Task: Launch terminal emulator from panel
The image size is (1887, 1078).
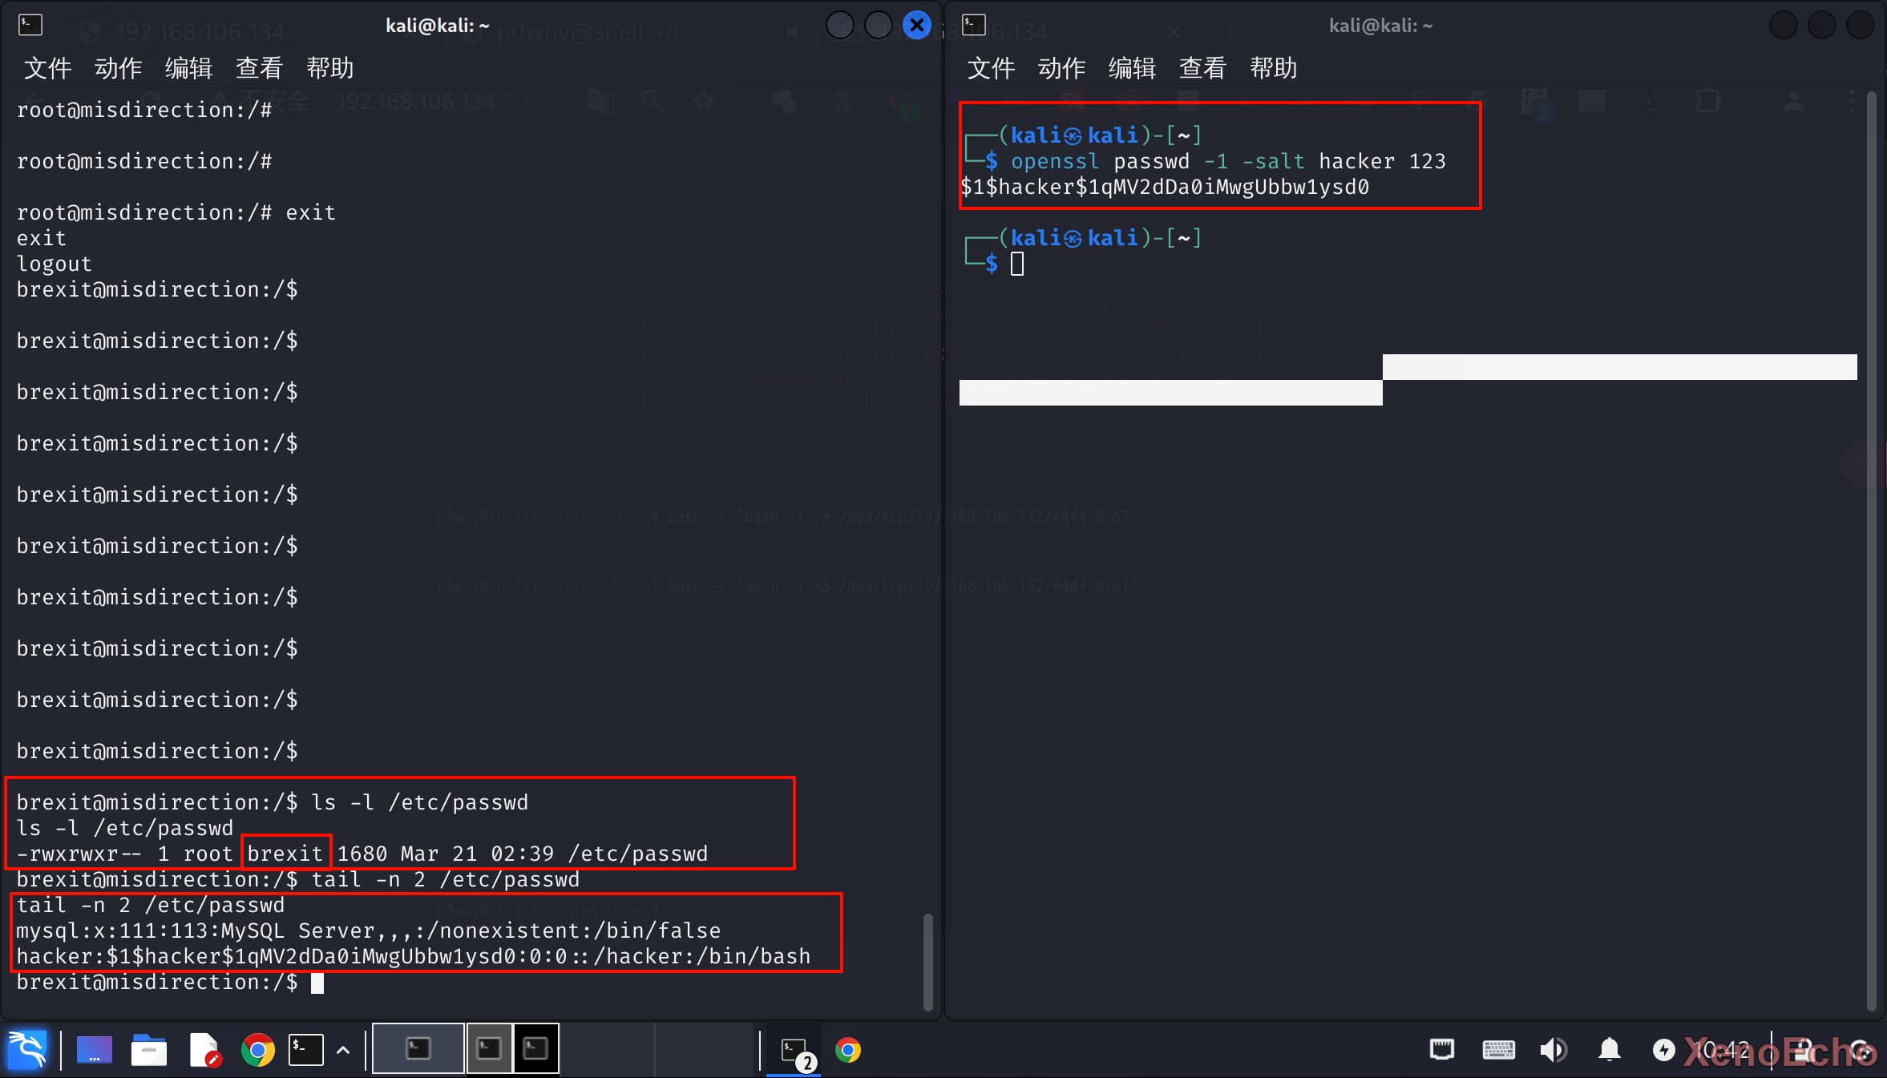Action: point(306,1049)
